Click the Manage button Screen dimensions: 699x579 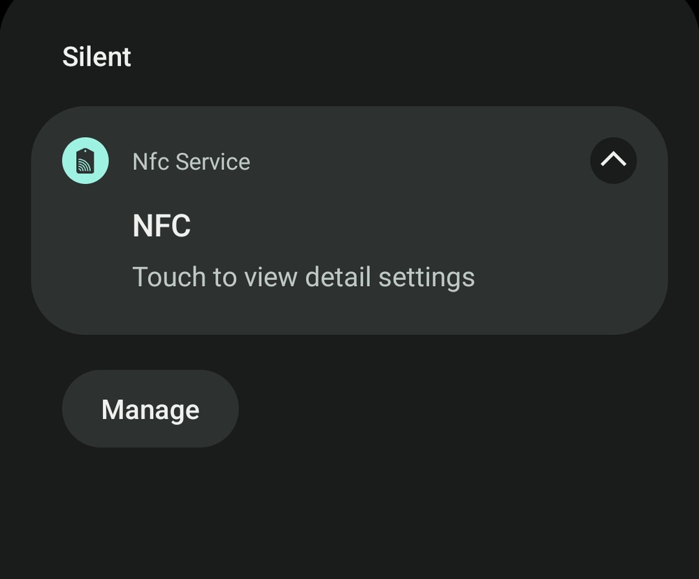point(150,409)
